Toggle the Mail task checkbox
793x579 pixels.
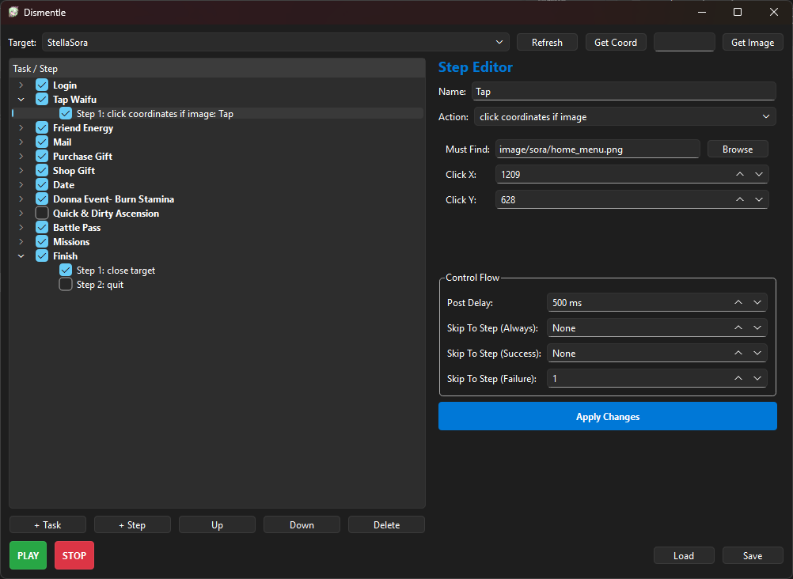(x=42, y=142)
